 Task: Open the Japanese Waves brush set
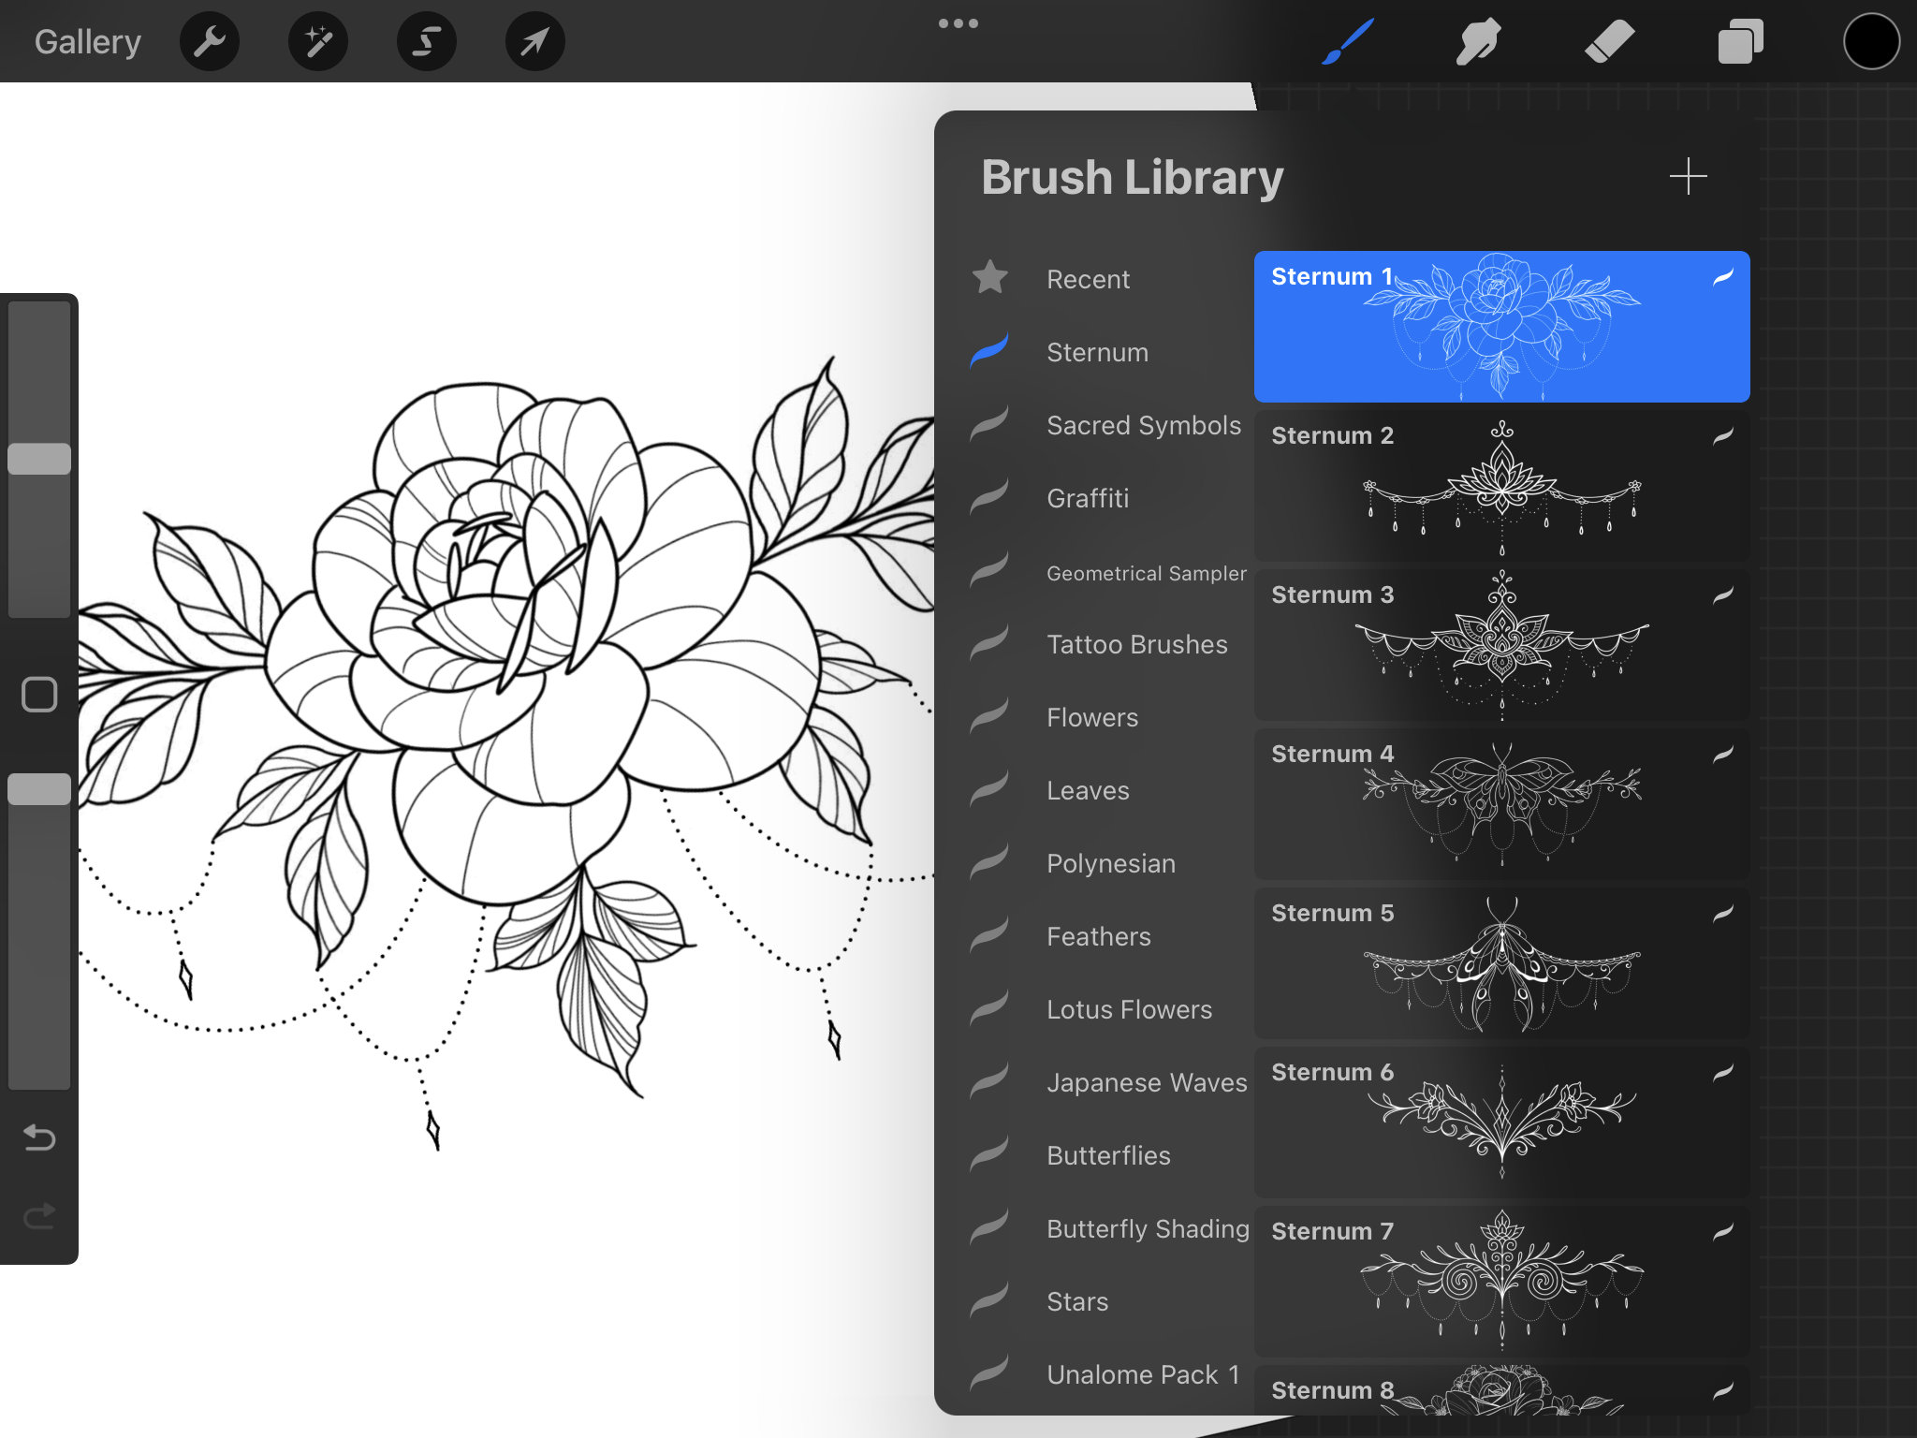(1147, 1082)
